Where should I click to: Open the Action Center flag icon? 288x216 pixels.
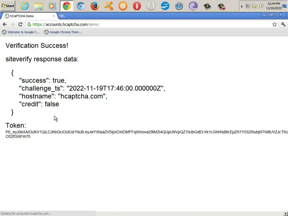254,6
